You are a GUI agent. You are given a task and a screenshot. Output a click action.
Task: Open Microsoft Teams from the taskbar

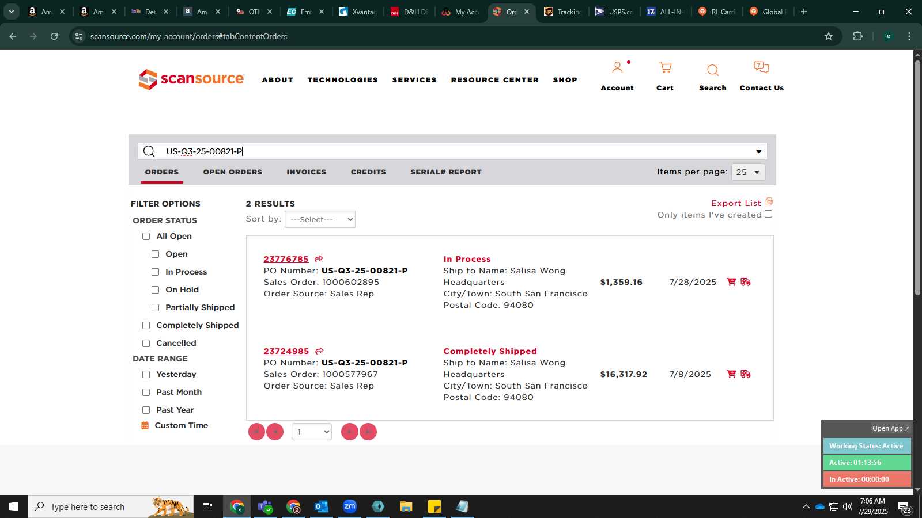[x=265, y=506]
